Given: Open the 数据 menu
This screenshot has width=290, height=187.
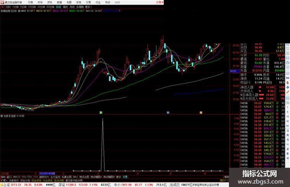Looking at the screenshot, I should click(59, 2).
